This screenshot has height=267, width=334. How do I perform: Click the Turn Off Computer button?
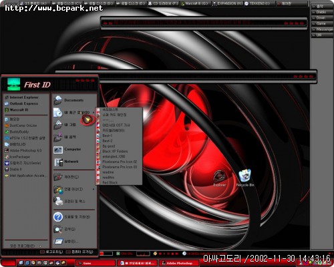[x=79, y=252]
